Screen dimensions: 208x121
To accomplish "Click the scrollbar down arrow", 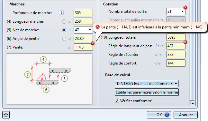I will (193, 104).
